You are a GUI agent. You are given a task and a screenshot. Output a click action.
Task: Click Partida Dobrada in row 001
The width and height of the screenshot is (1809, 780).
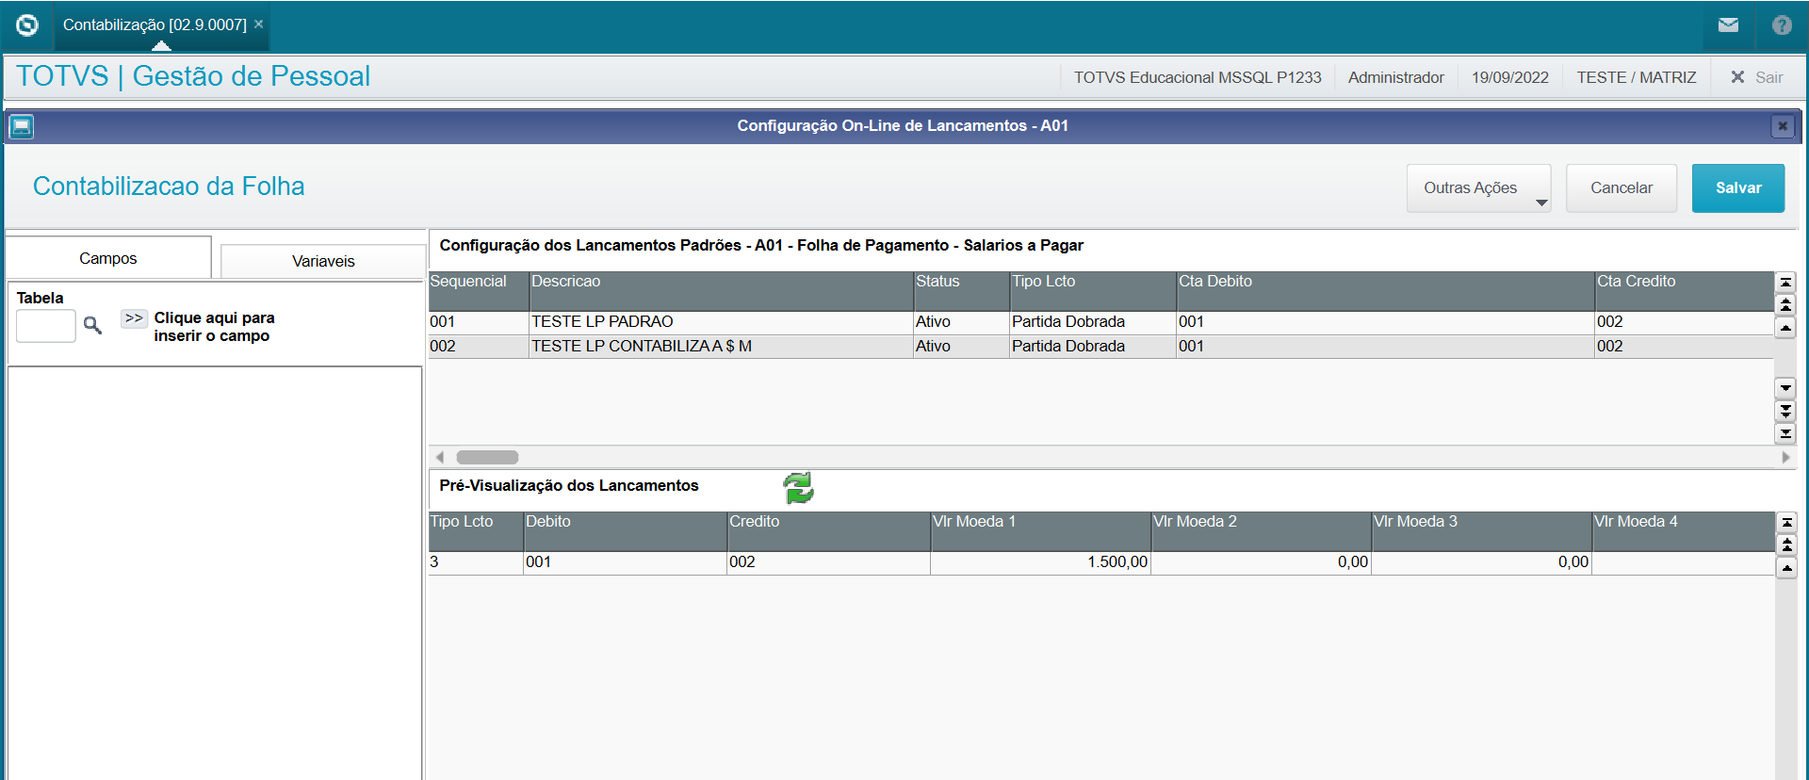tap(1093, 322)
